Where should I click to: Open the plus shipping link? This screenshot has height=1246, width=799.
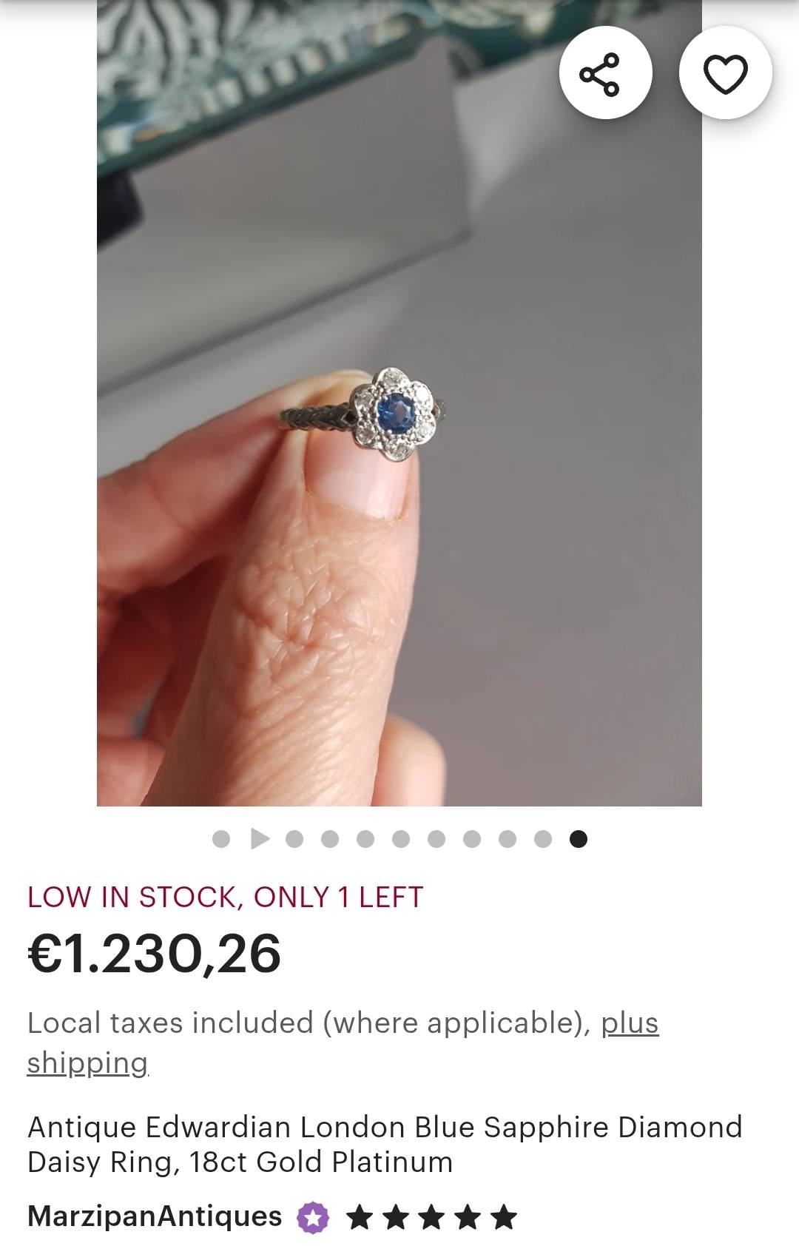click(343, 1043)
